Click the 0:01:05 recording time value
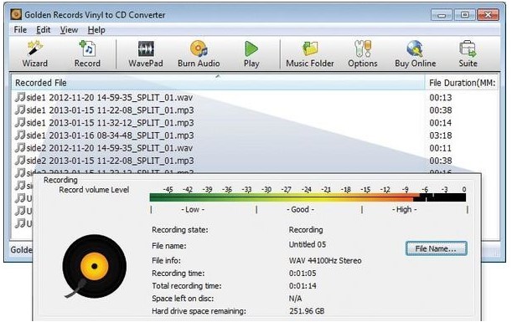The width and height of the screenshot is (512, 322). (303, 273)
